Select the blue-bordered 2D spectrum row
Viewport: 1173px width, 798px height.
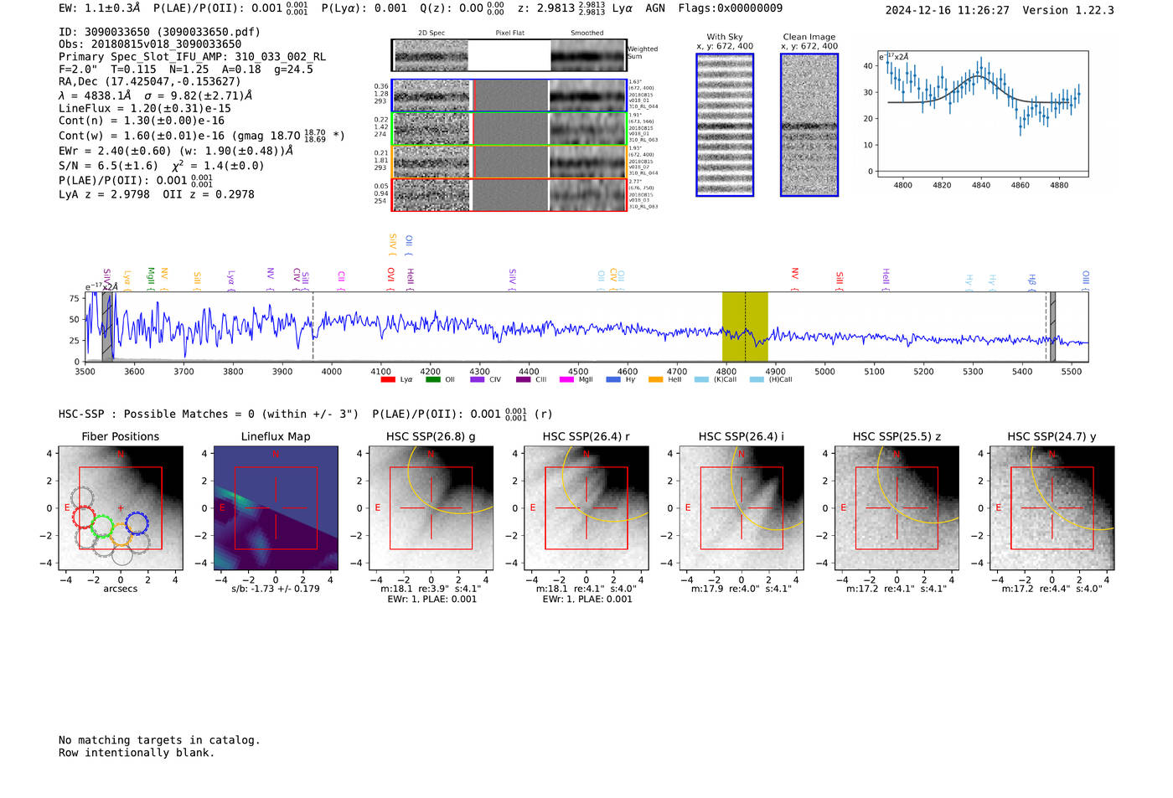[509, 95]
